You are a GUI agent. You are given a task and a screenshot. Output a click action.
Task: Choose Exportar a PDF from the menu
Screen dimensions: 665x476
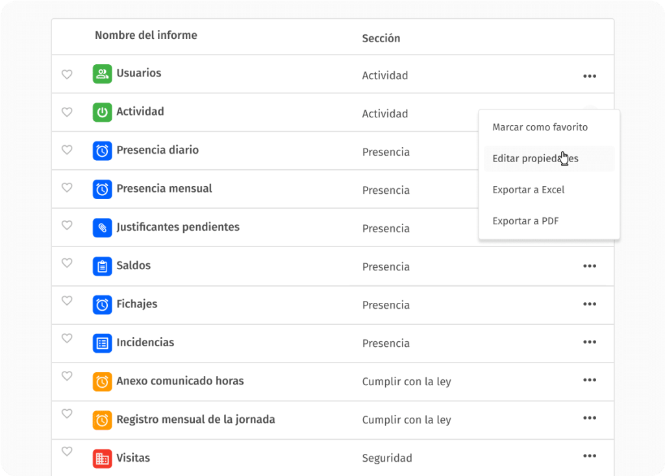pyautogui.click(x=525, y=221)
